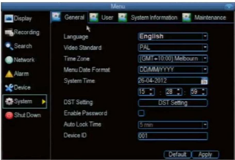
Task: Switch to the General tab
Action: [69, 17]
